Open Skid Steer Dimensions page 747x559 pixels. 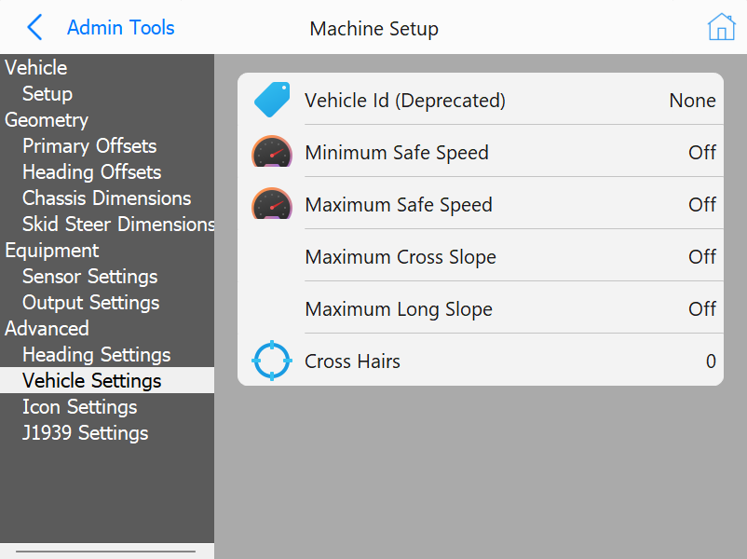(x=107, y=224)
